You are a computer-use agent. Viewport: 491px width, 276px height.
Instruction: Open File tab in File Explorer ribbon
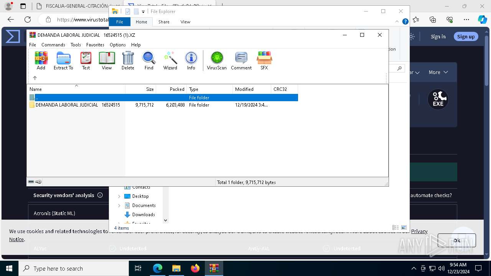[120, 22]
